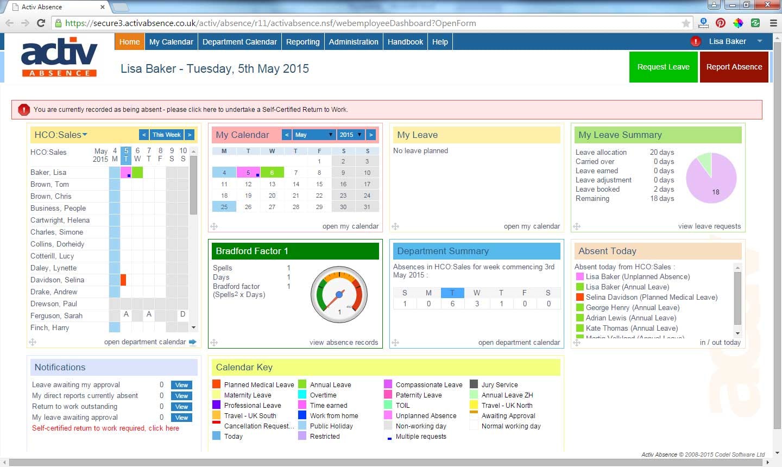The image size is (782, 467).
Task: Click the Pinterest extension icon in the browser toolbar
Action: [x=721, y=23]
